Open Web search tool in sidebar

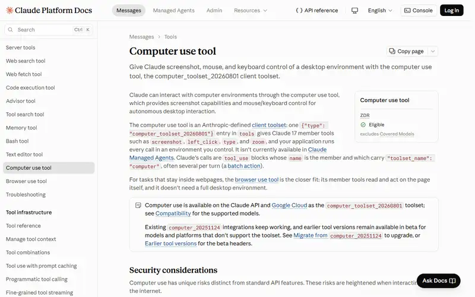pyautogui.click(x=26, y=61)
